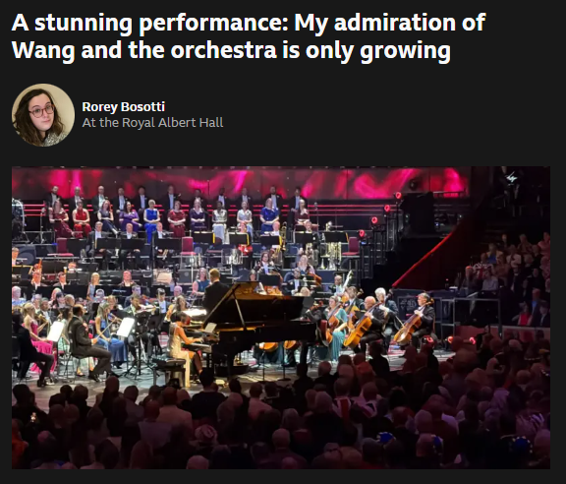
Task: Click the violinist in the pink dress
Action: (34, 334)
